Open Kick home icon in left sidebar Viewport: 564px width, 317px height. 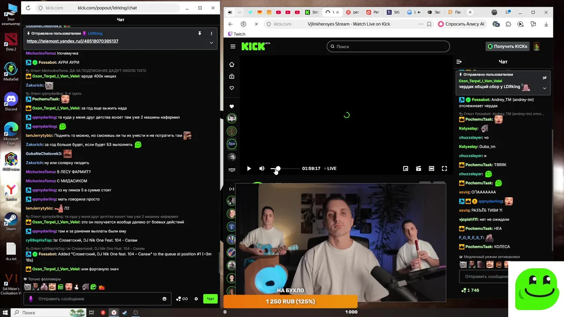(x=232, y=65)
